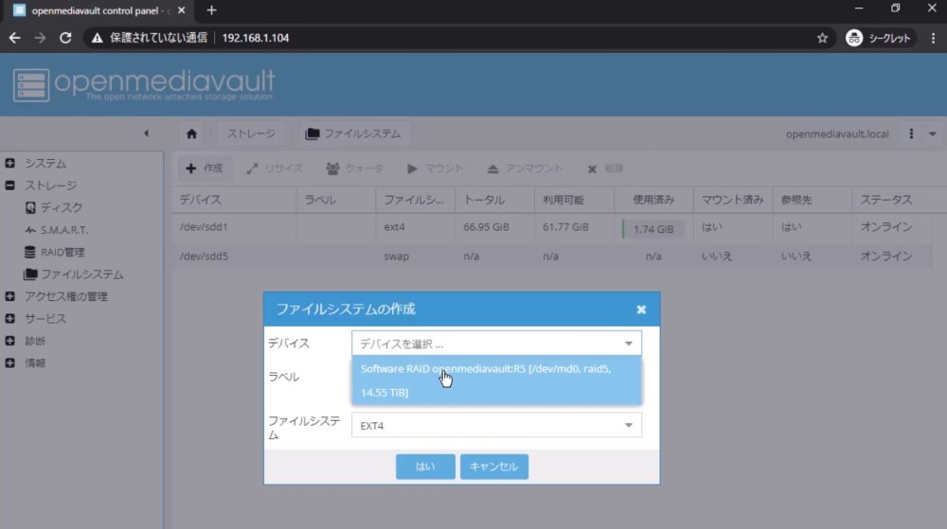Image resolution: width=947 pixels, height=529 pixels.
Task: Open ディスク in the storage tree
Action: click(x=61, y=207)
